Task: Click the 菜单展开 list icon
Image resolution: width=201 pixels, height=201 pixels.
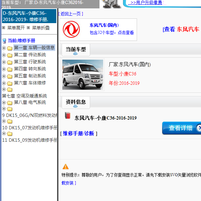Action: pyautogui.click(x=4, y=28)
